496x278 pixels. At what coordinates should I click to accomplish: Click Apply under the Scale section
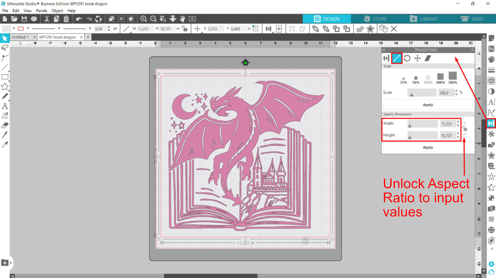click(428, 105)
